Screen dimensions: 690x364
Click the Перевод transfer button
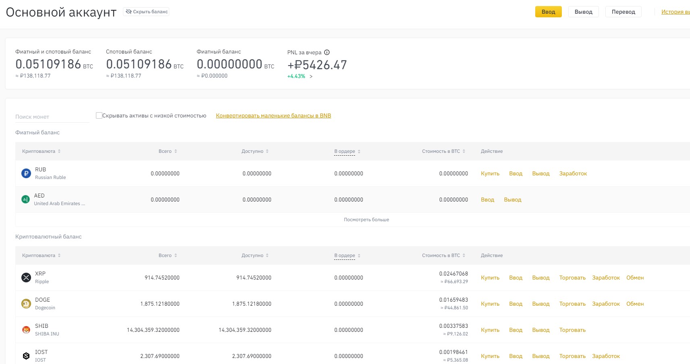click(623, 12)
